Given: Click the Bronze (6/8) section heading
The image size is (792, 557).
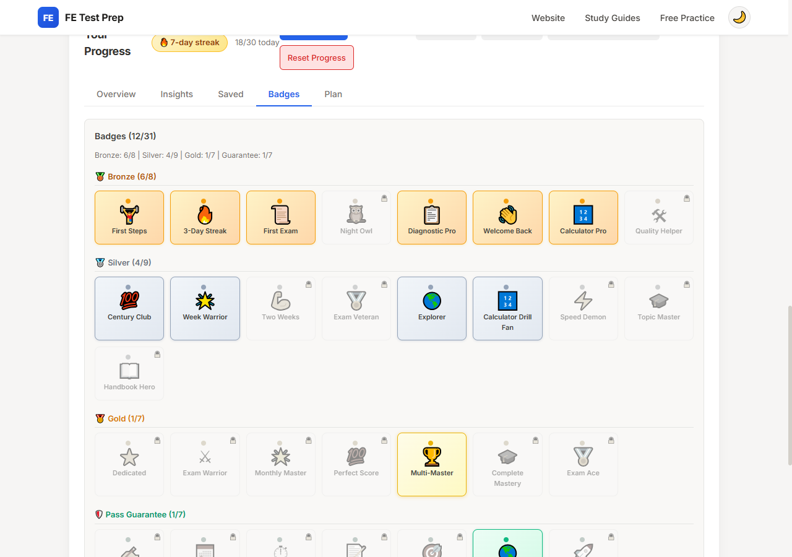Looking at the screenshot, I should 126,176.
